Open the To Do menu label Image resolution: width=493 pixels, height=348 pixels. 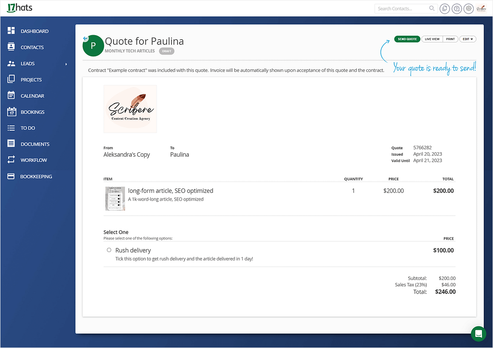pos(27,128)
